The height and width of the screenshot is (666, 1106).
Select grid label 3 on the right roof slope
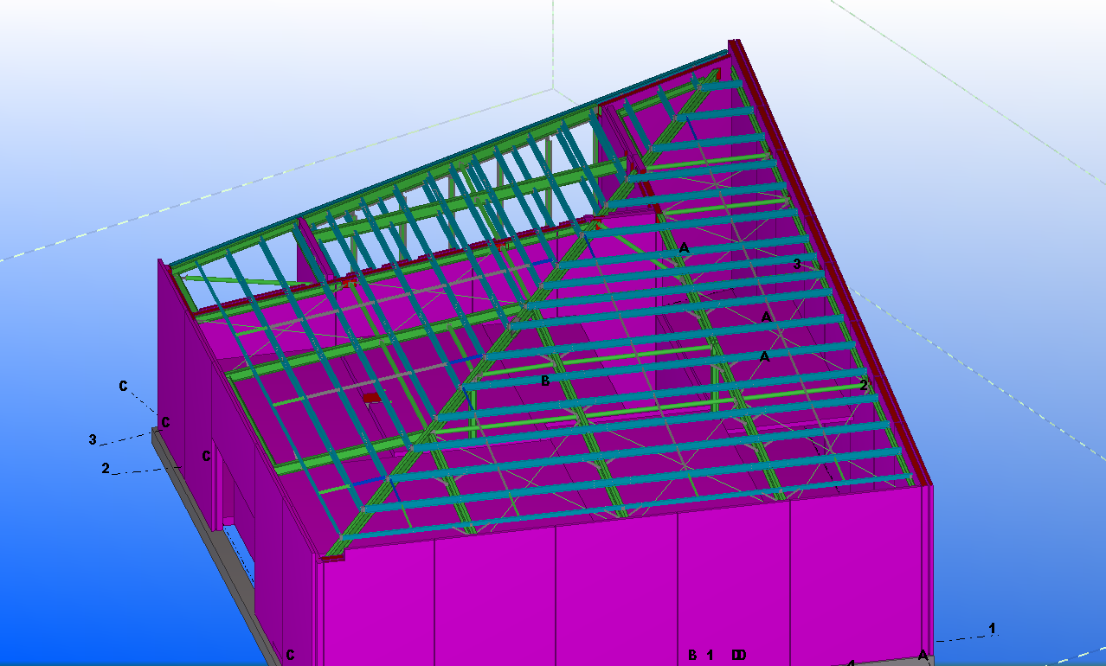[x=797, y=264]
